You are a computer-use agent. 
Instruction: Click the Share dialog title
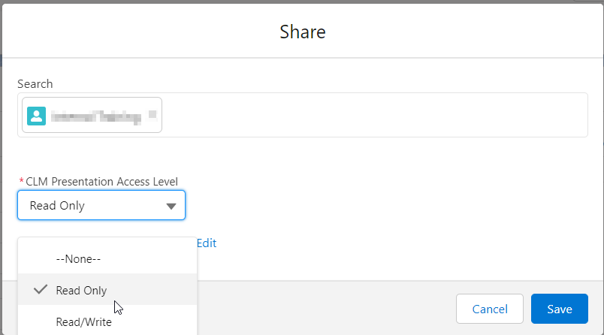click(302, 32)
